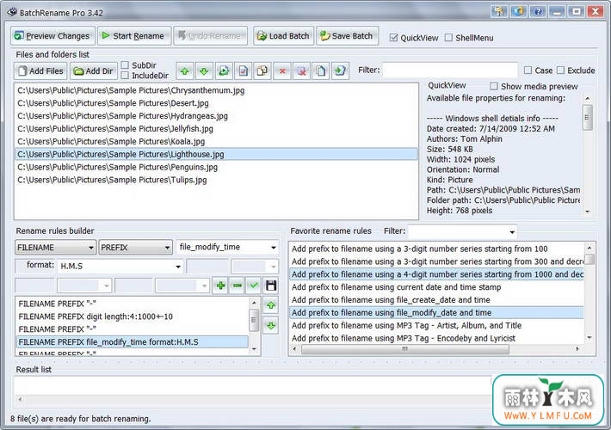
Task: Select Chrysanthemum.jpg in file list
Action: pyautogui.click(x=215, y=90)
